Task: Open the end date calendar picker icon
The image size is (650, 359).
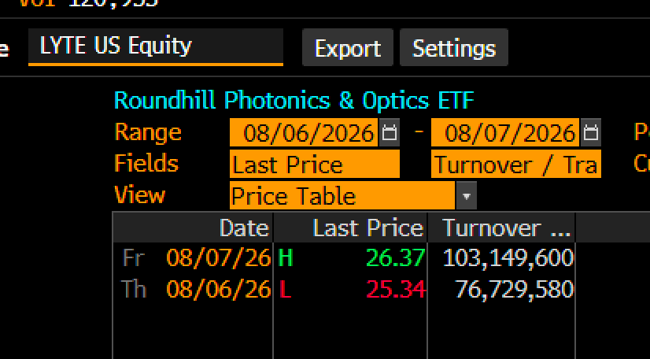Action: (x=590, y=132)
